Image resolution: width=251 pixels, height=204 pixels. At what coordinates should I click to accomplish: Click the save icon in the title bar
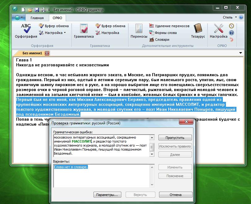pos(37,10)
